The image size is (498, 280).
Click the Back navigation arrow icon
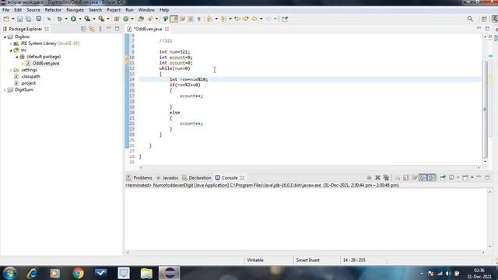(x=254, y=19)
